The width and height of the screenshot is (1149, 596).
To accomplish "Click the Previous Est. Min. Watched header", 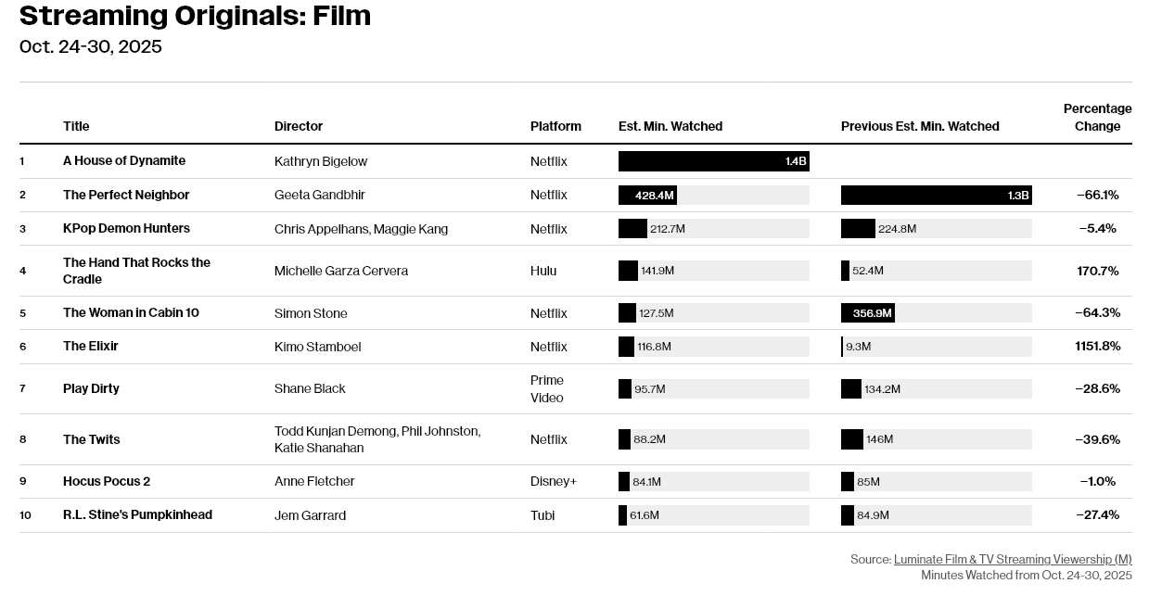I will (920, 126).
